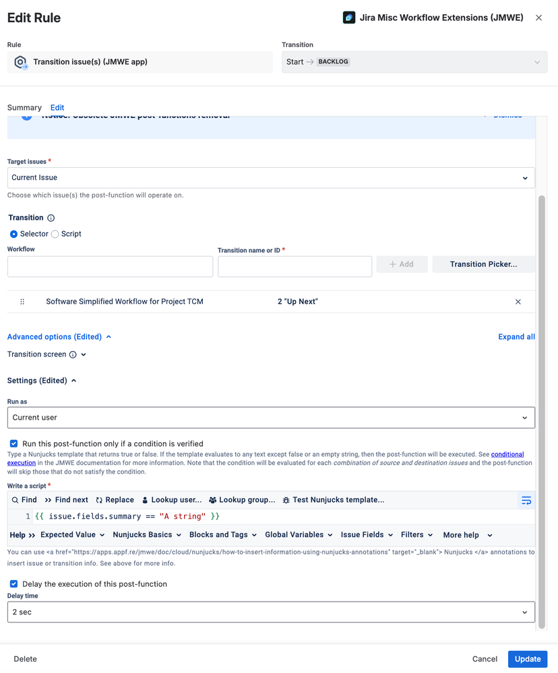
Task: Open the More help menu
Action: [468, 535]
